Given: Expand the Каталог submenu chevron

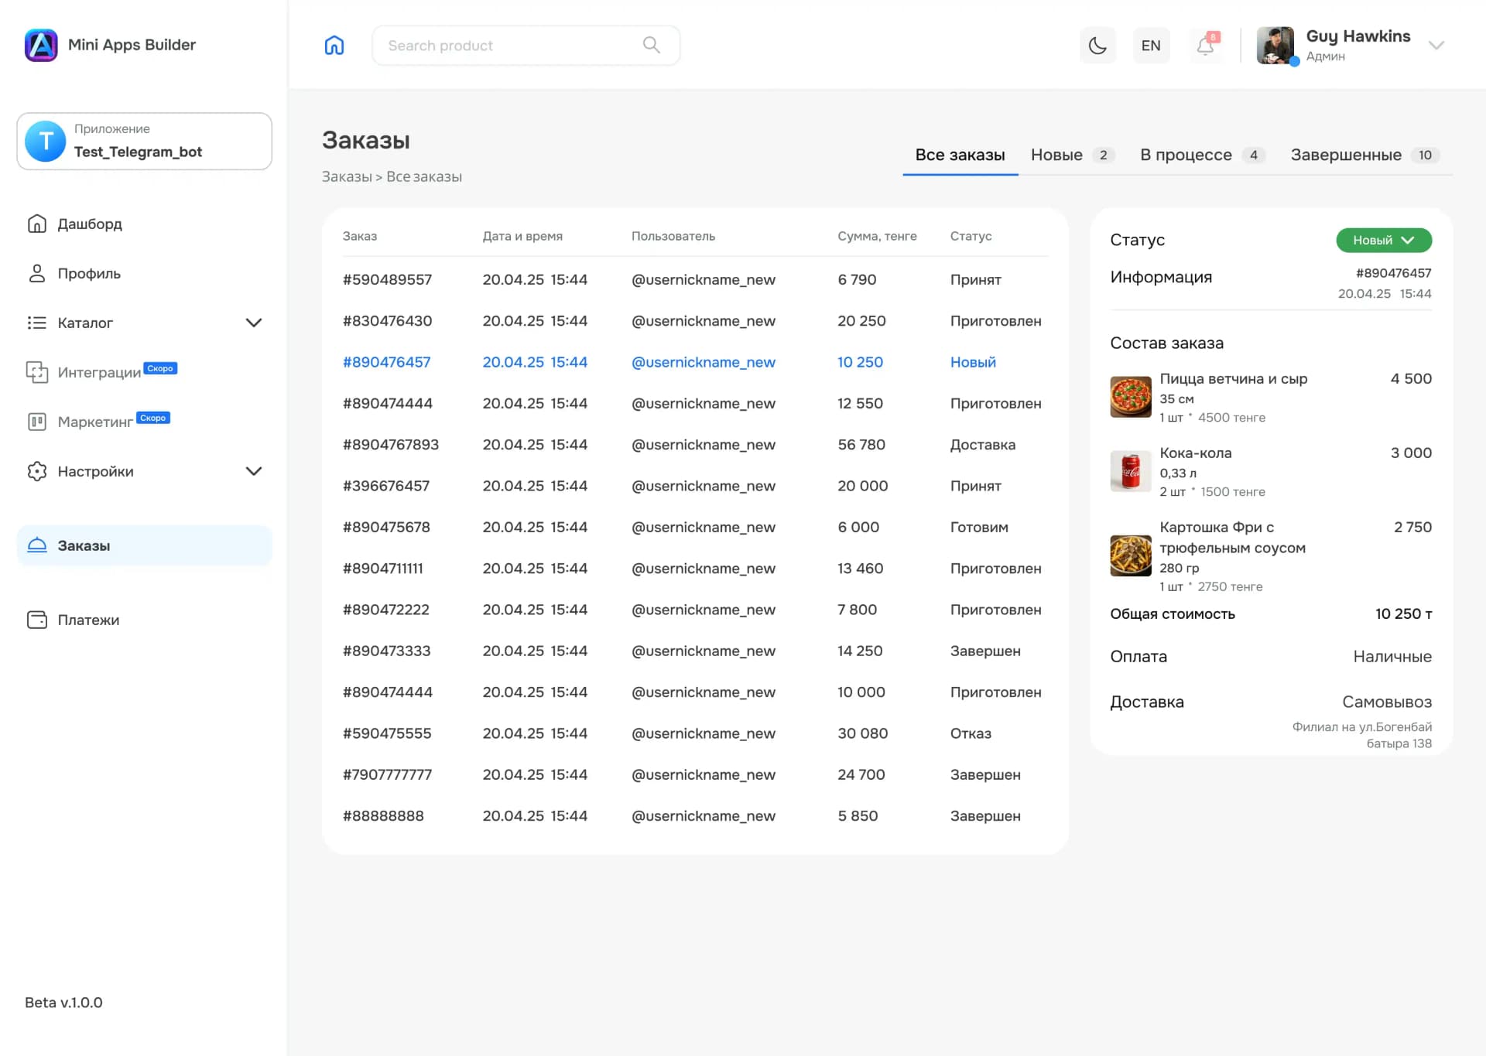Looking at the screenshot, I should click(253, 323).
